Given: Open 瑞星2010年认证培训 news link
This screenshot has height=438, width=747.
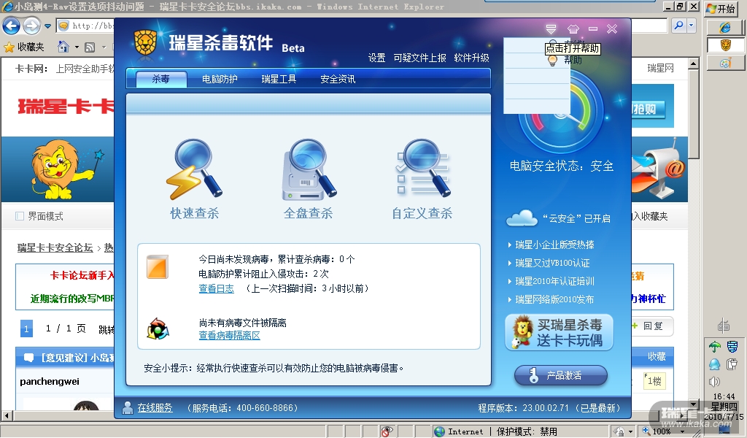Looking at the screenshot, I should [x=554, y=281].
